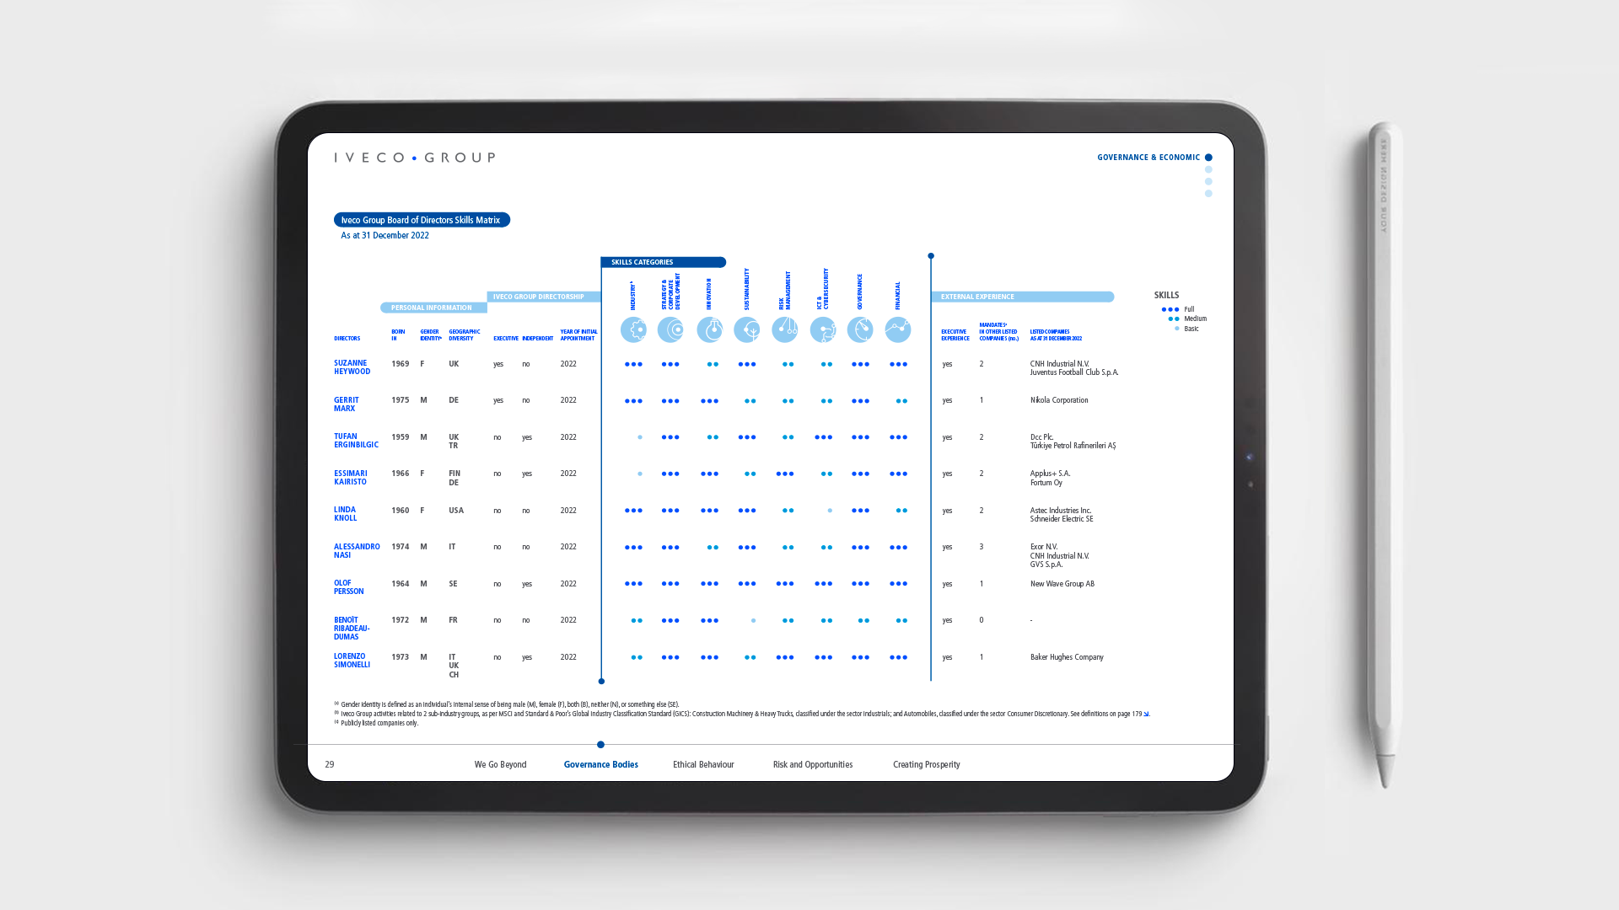Click the Governance compass icon

pyautogui.click(x=860, y=329)
